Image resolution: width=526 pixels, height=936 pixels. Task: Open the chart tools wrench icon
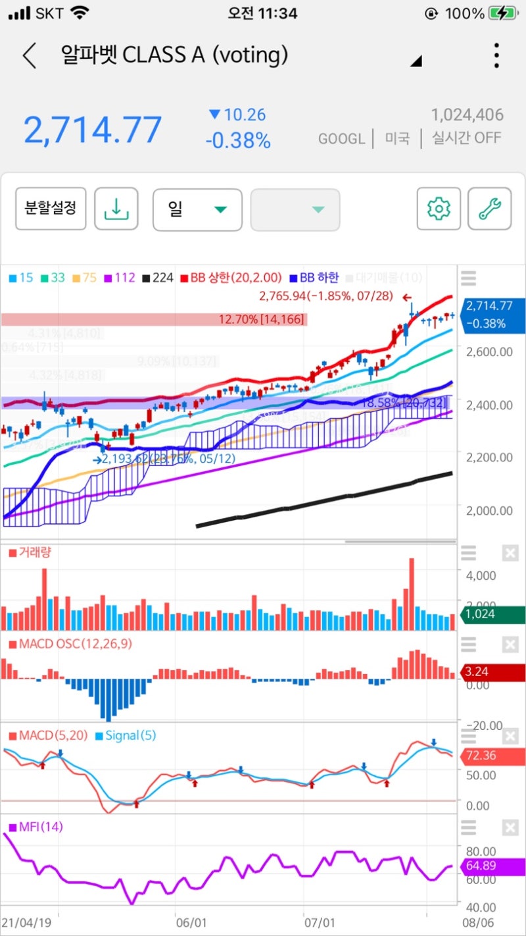[490, 208]
